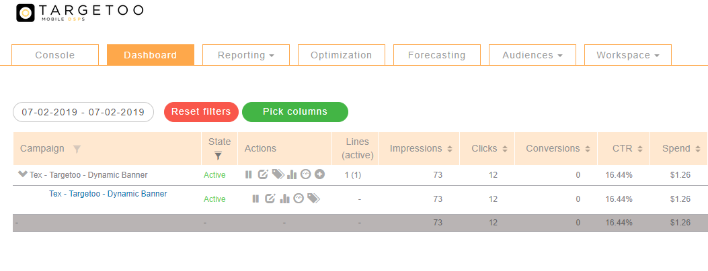This screenshot has height=271, width=708.
Task: Expand the Audiences dropdown menu
Action: (532, 55)
